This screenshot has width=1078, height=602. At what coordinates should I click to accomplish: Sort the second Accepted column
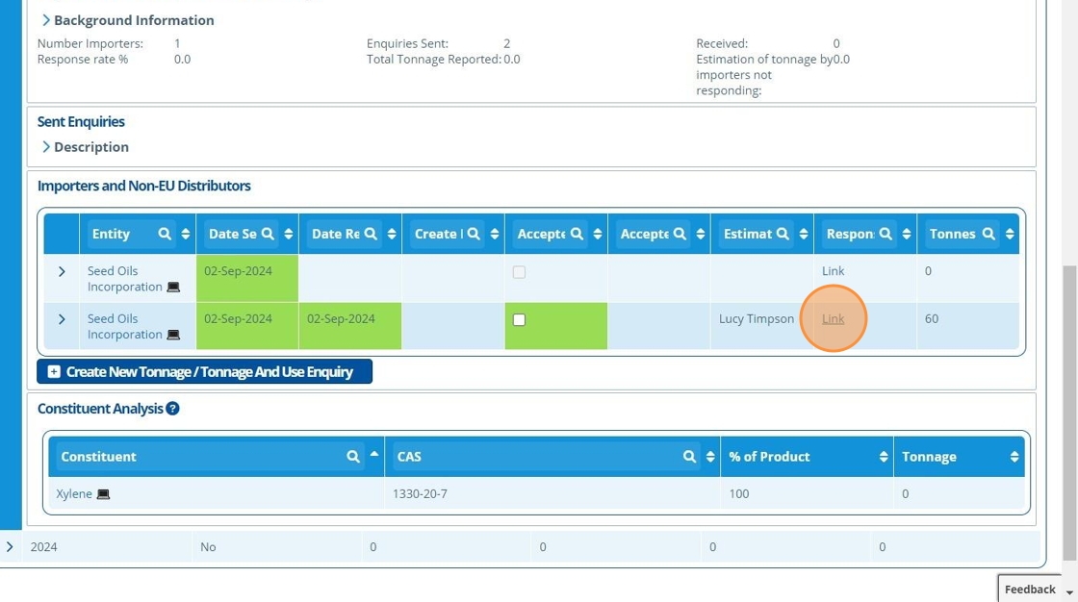point(701,234)
